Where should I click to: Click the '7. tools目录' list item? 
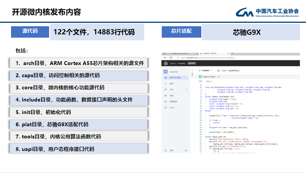78,136
